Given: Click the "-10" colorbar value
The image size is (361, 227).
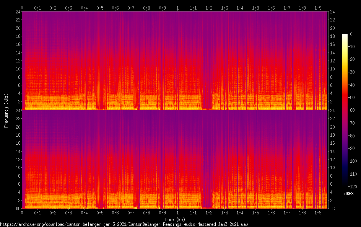Looking at the screenshot, I should pyautogui.click(x=351, y=47).
